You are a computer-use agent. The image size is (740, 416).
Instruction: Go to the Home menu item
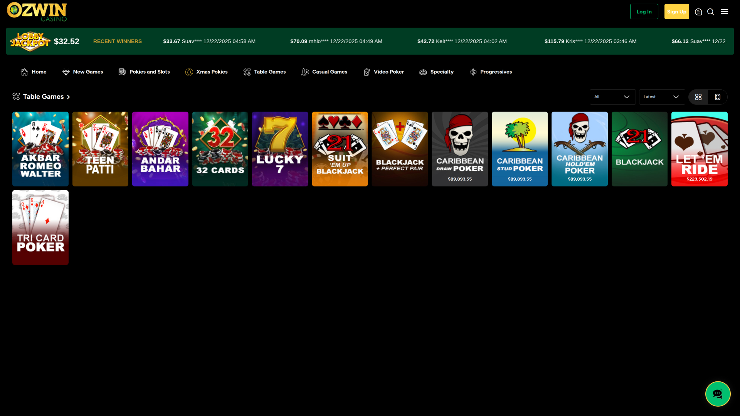33,72
